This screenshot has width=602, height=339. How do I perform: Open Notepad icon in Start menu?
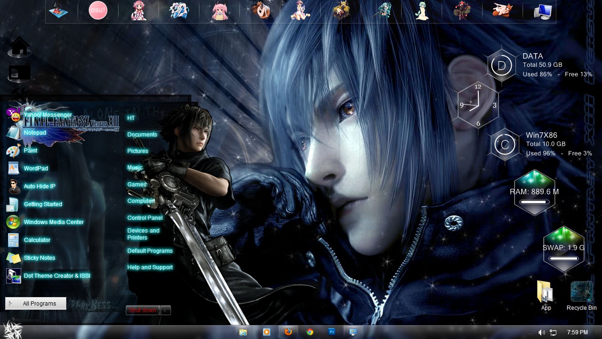(13, 132)
